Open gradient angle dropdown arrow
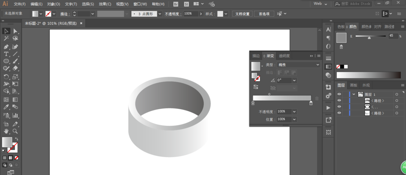Screen dimensions: 406x175 point(294,80)
